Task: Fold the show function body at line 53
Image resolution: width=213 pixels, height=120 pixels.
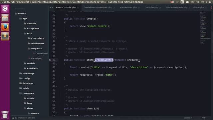Action: coord(57,113)
